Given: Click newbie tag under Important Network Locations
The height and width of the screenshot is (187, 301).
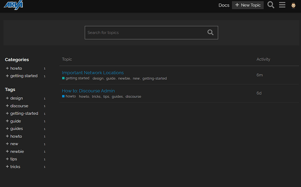Looking at the screenshot, I should (x=124, y=78).
